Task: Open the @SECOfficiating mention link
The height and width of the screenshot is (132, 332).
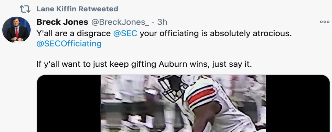Action: pos(69,43)
